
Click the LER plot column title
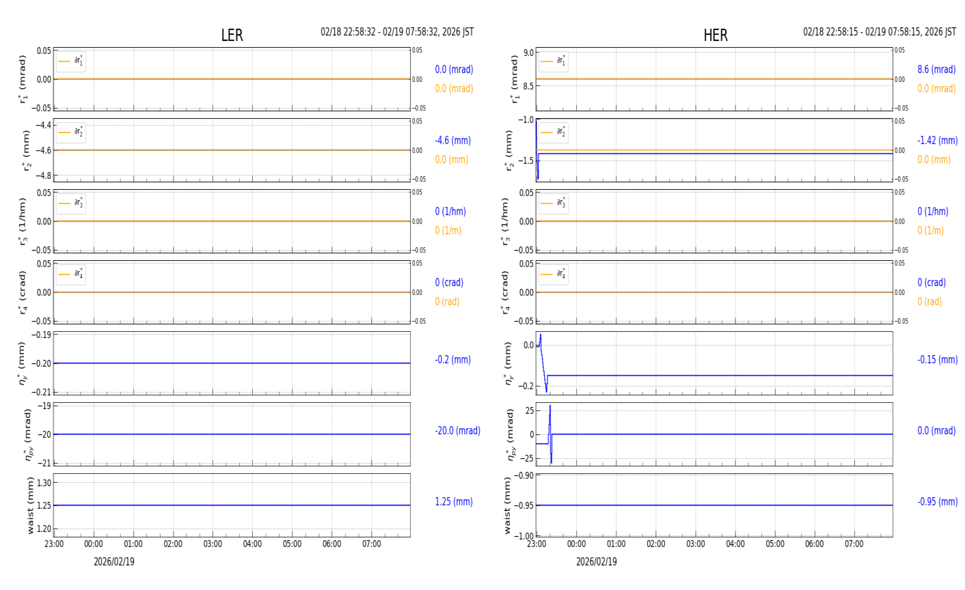click(232, 36)
